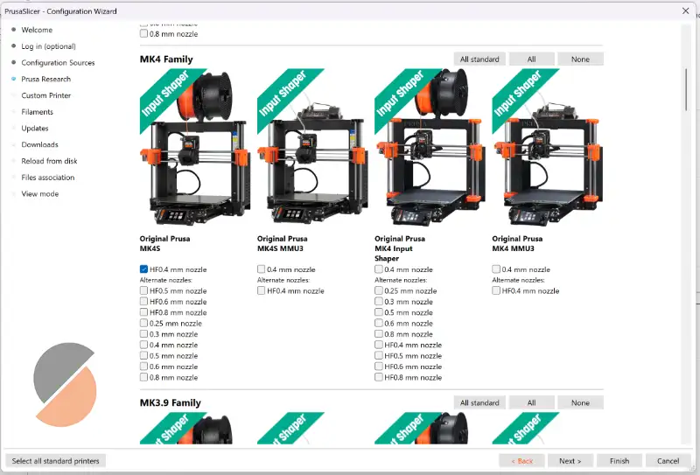This screenshot has width=700, height=475.
Task: Click None button for MK3.9 Family
Action: coord(580,402)
